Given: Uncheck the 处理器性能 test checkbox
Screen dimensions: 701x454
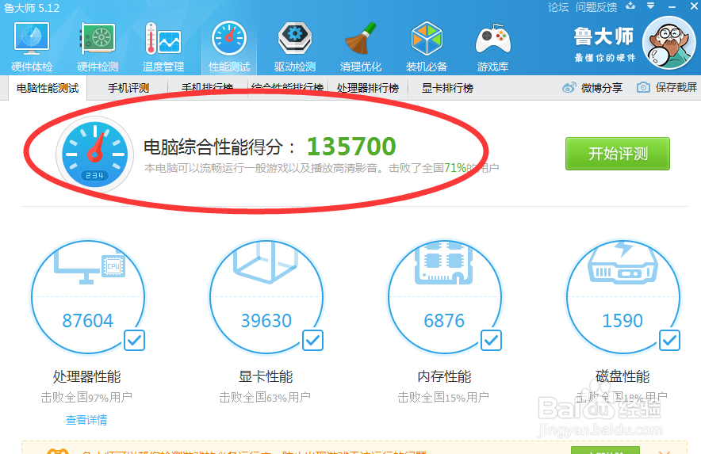Looking at the screenshot, I should (x=134, y=341).
